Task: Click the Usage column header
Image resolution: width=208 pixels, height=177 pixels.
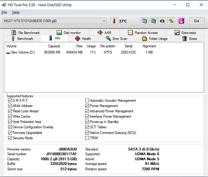Action: point(91,46)
